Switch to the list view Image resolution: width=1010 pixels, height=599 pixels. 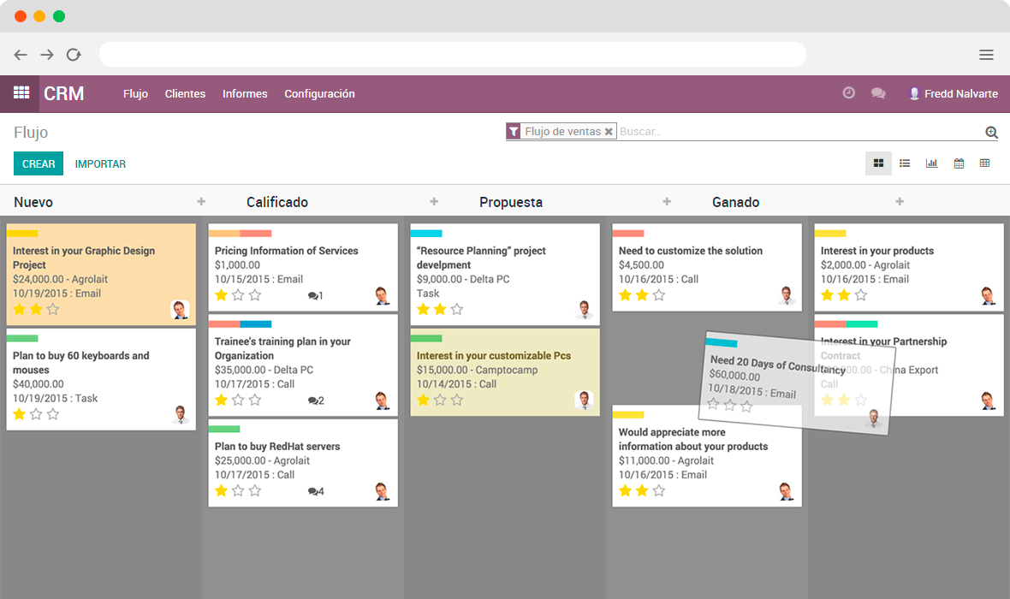[x=905, y=163]
